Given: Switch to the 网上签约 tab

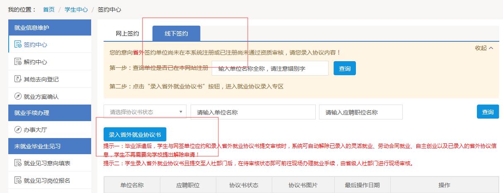Looking at the screenshot, I should pos(128,33).
